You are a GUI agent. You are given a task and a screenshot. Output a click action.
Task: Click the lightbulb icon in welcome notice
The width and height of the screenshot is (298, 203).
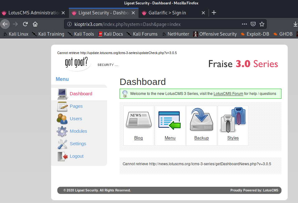pos(125,94)
